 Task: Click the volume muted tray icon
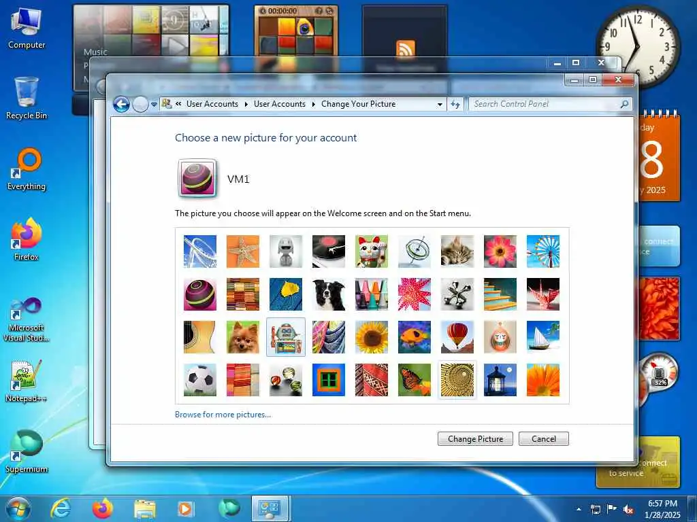click(628, 509)
